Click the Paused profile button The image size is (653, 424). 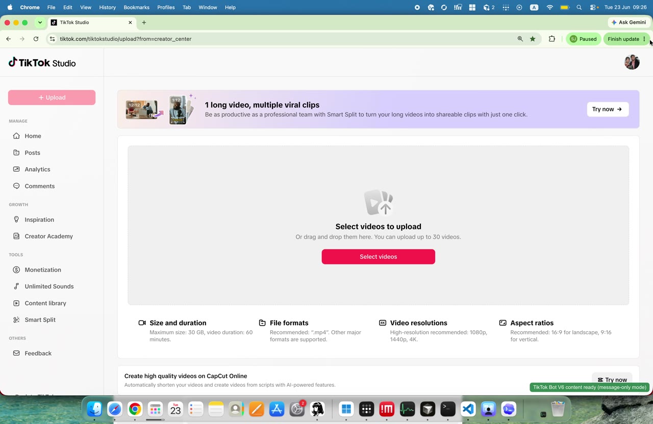click(x=583, y=39)
